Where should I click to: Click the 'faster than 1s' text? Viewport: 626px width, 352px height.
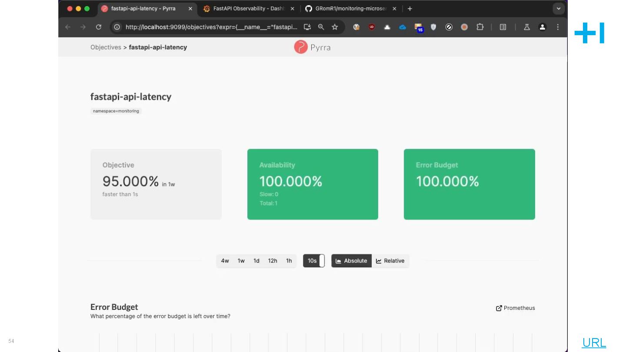tap(120, 194)
